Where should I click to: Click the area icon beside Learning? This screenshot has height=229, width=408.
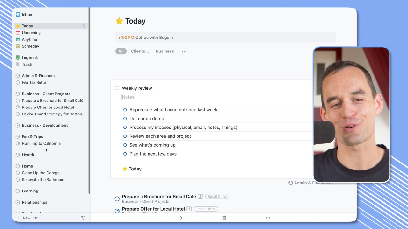[18, 191]
